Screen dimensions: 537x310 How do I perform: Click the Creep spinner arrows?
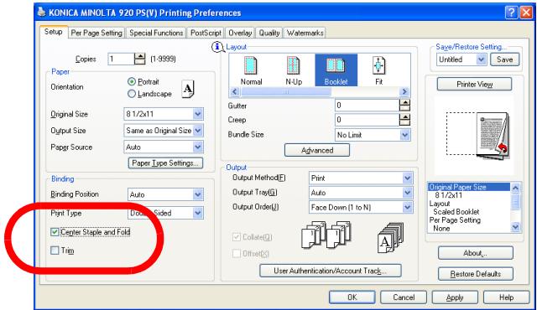click(404, 120)
